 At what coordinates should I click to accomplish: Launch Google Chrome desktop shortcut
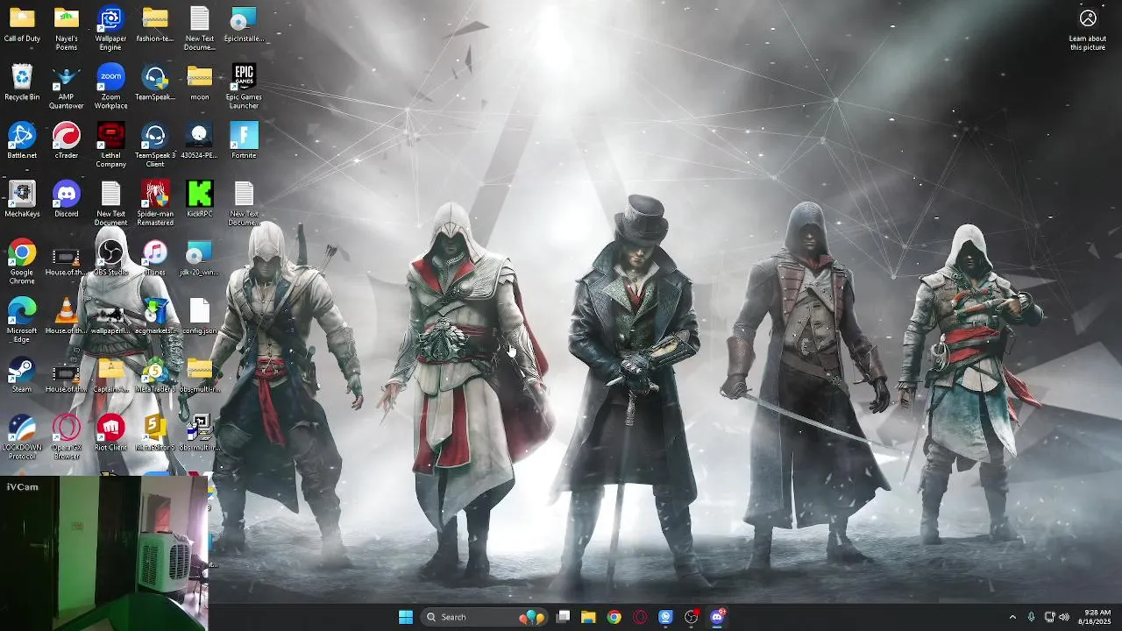pyautogui.click(x=22, y=262)
